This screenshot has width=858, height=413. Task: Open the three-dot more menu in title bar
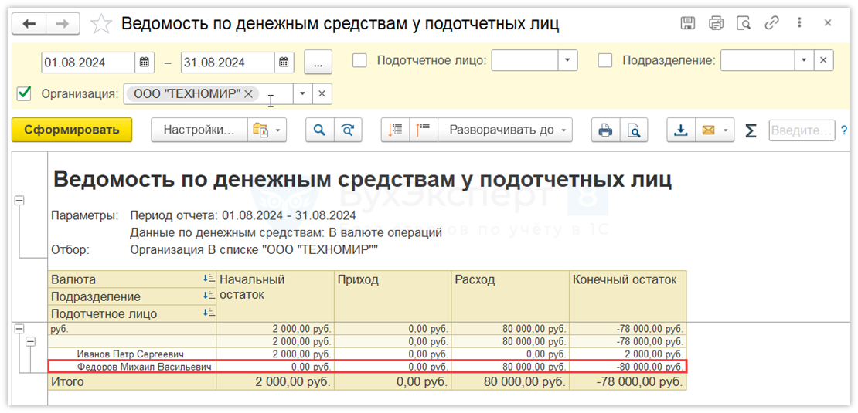pos(799,23)
